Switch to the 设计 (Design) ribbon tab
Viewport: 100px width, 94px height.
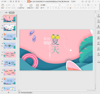click(x=34, y=2)
